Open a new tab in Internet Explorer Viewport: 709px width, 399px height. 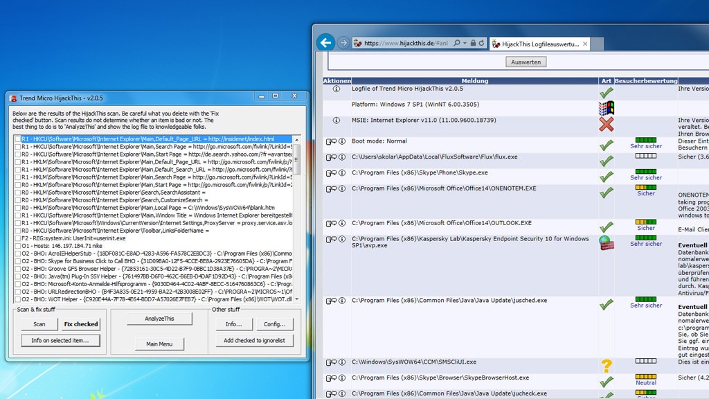(598, 44)
